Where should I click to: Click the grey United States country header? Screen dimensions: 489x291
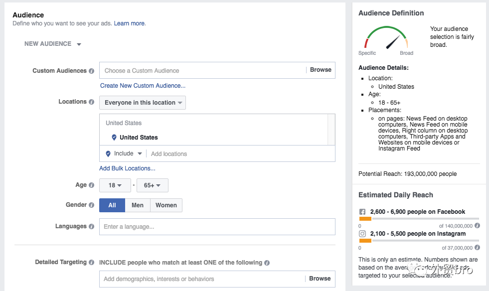click(124, 123)
